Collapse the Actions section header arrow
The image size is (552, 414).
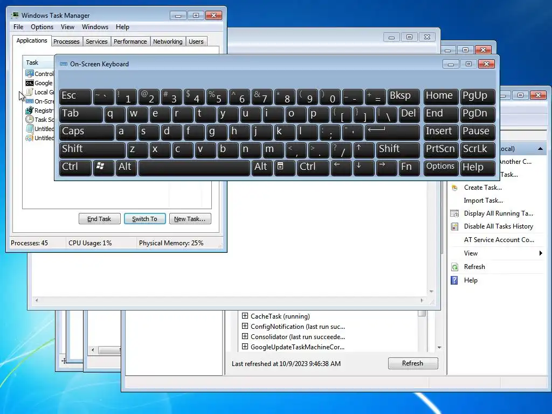[540, 149]
